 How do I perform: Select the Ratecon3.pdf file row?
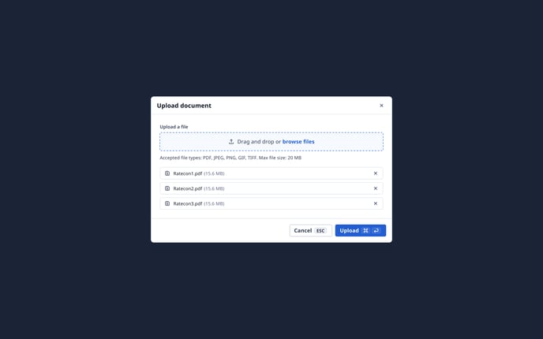[271, 203]
